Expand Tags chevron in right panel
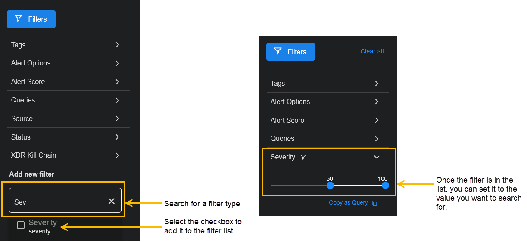527x242 pixels. 377,84
